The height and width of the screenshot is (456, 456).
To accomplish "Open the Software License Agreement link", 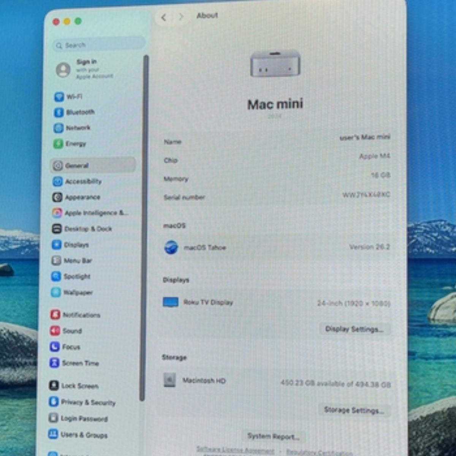I will point(235,450).
